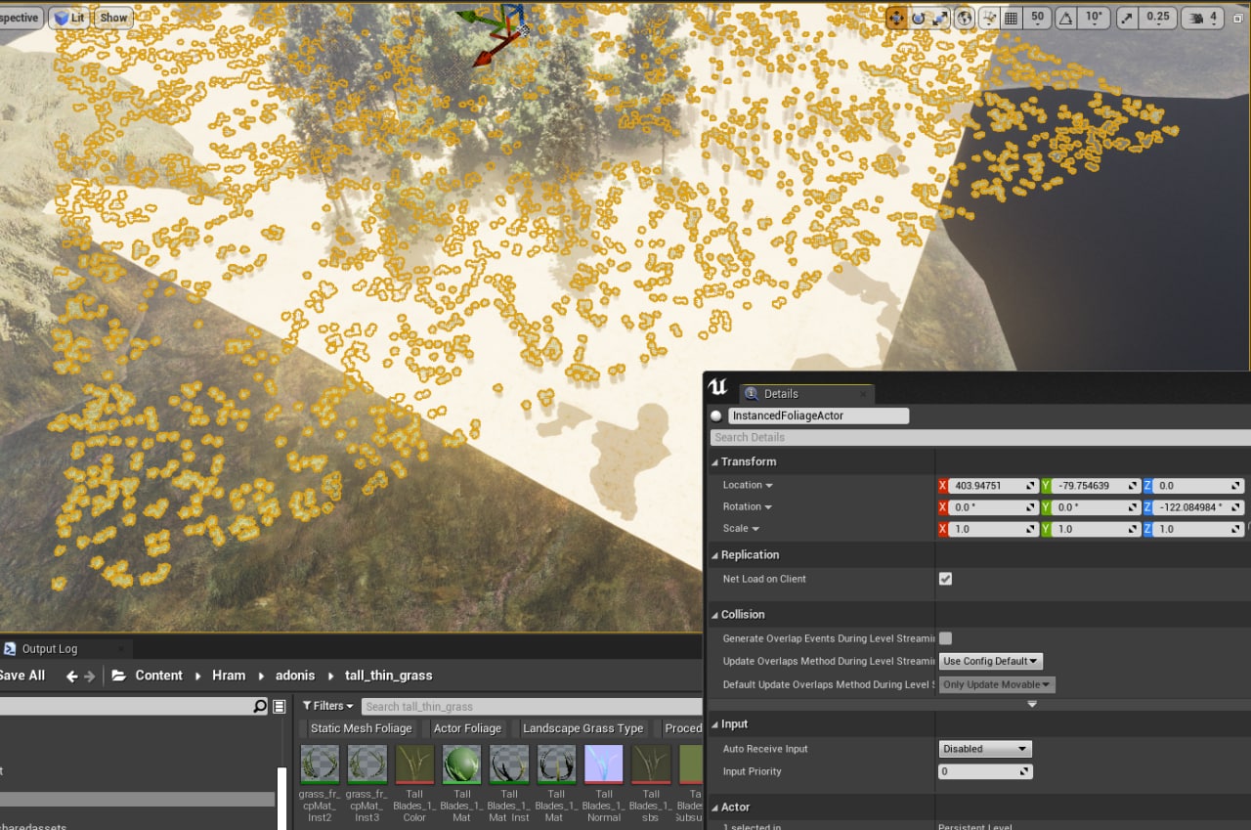
Task: Click tall_thin_grass breadcrumb
Action: 388,676
